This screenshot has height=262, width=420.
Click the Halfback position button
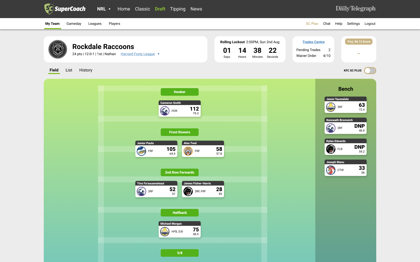180,213
